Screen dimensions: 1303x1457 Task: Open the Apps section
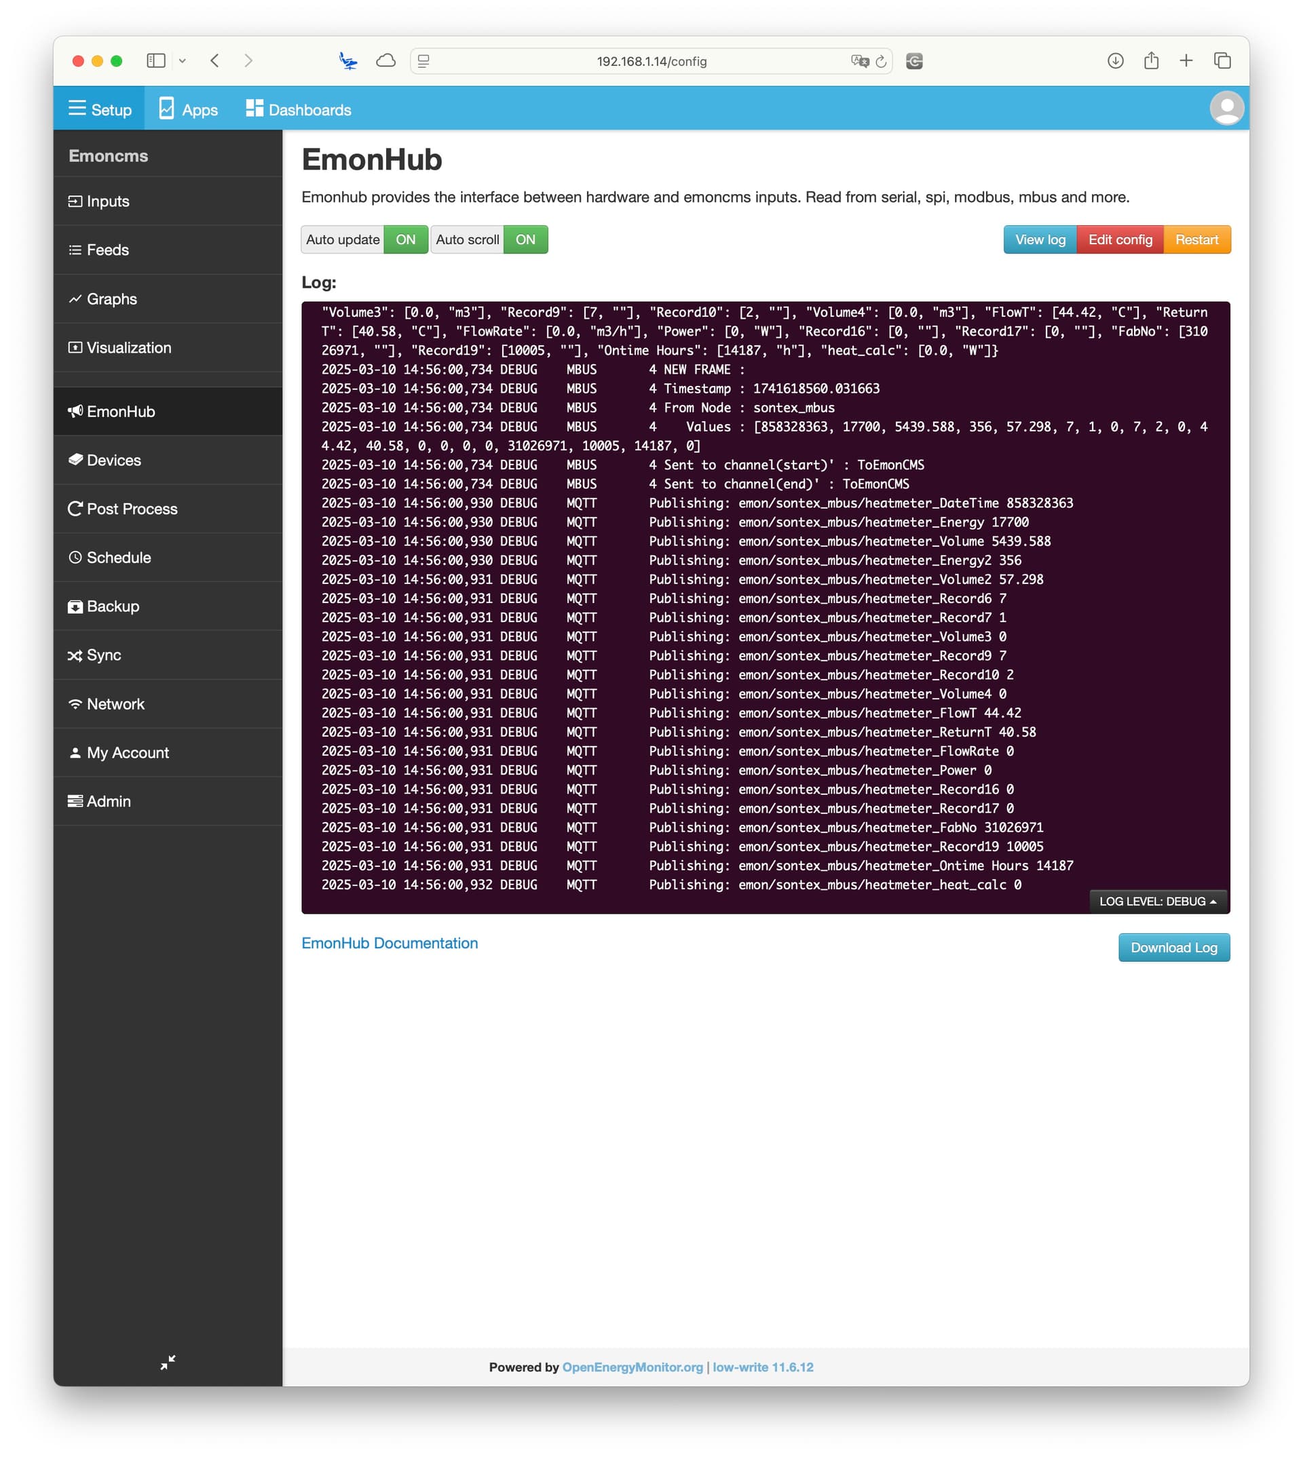point(188,109)
